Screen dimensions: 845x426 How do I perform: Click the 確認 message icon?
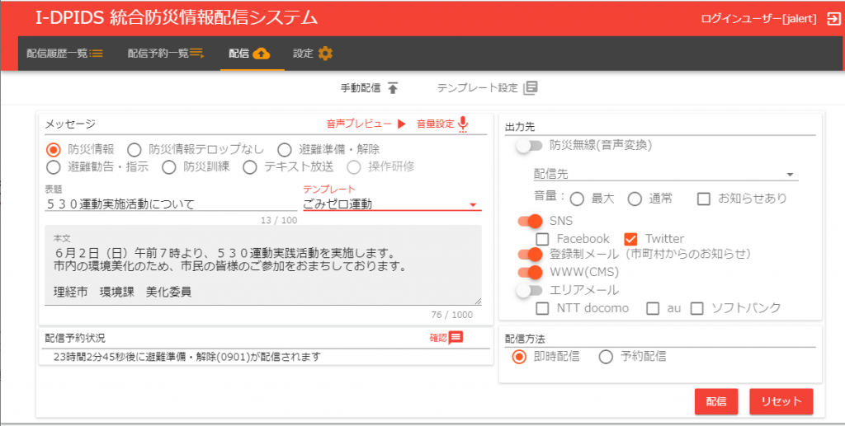[456, 337]
